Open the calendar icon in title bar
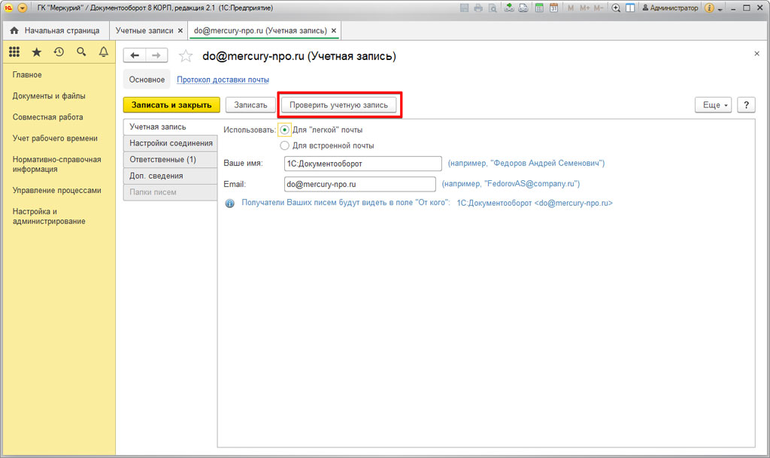Screen dimensions: 770x458 [554, 8]
